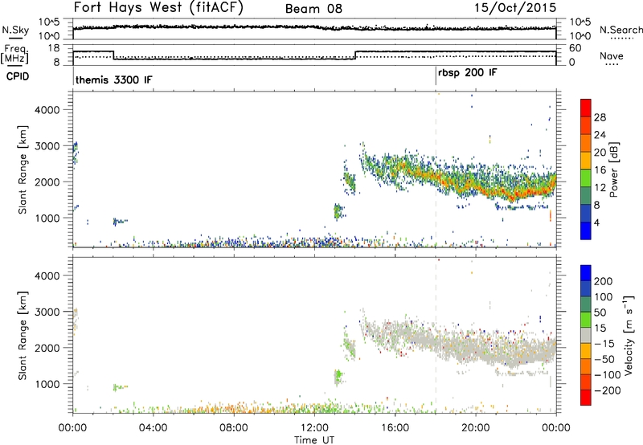Click the green echo cluster near 13:00 in the velocity panel

point(338,375)
